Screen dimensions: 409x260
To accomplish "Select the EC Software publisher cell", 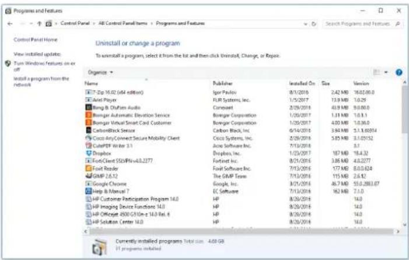I will [x=225, y=191].
